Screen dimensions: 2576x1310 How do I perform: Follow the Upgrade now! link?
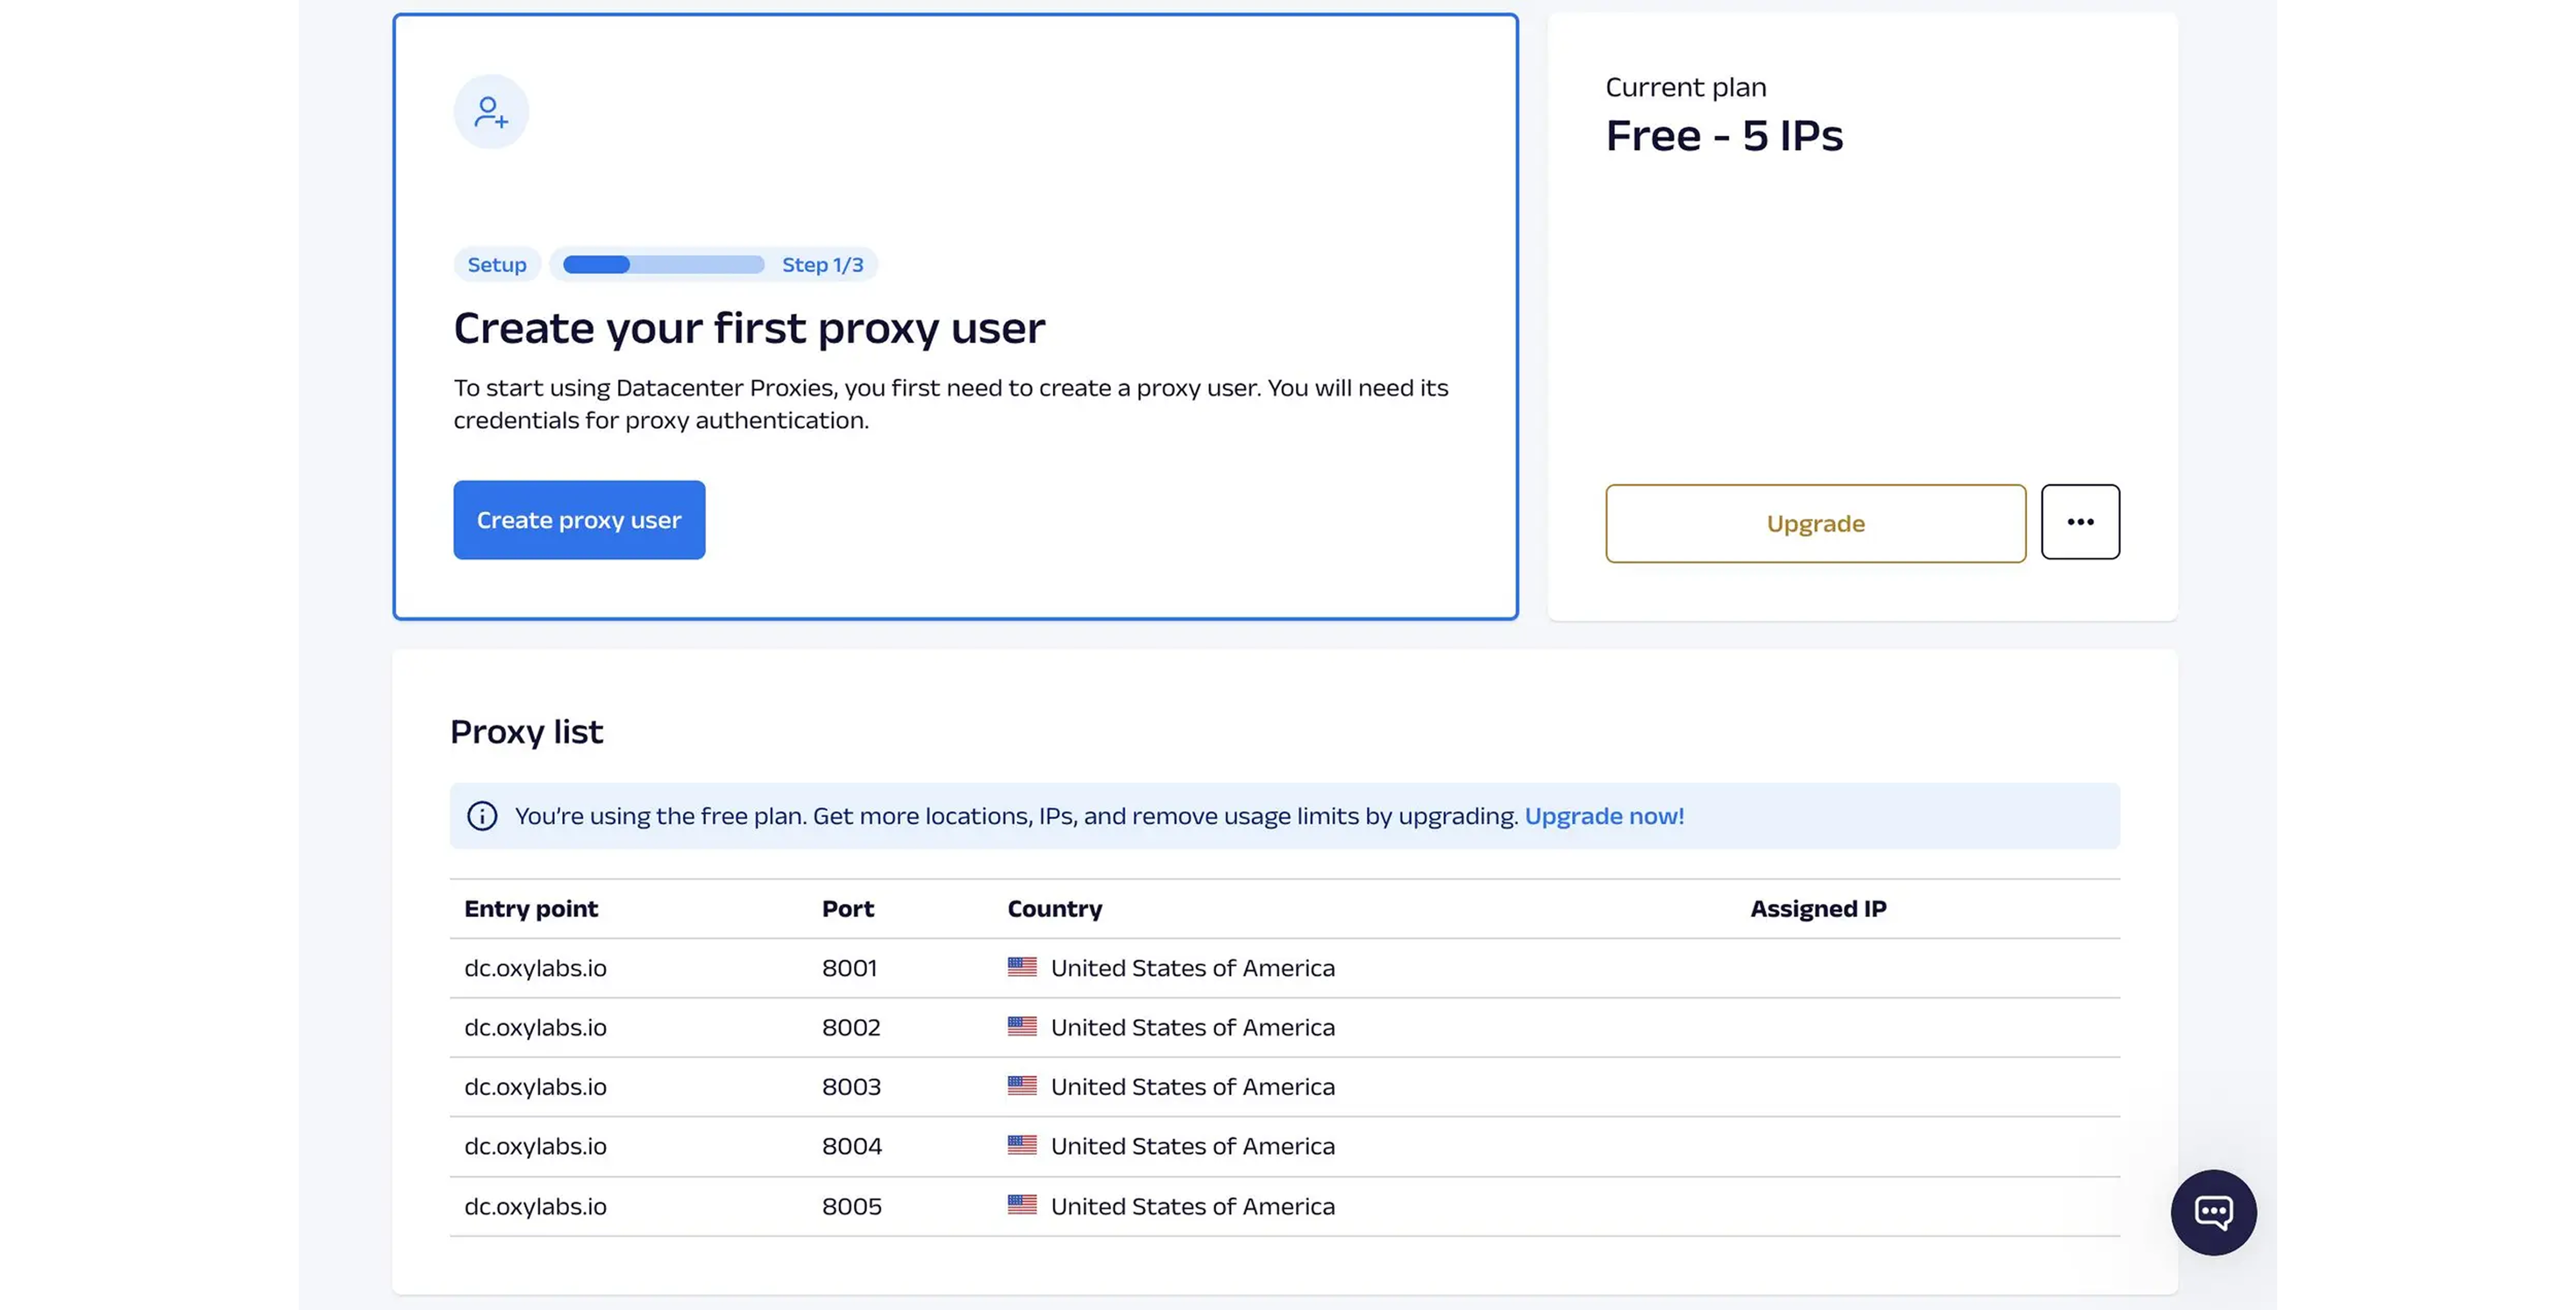click(1604, 816)
